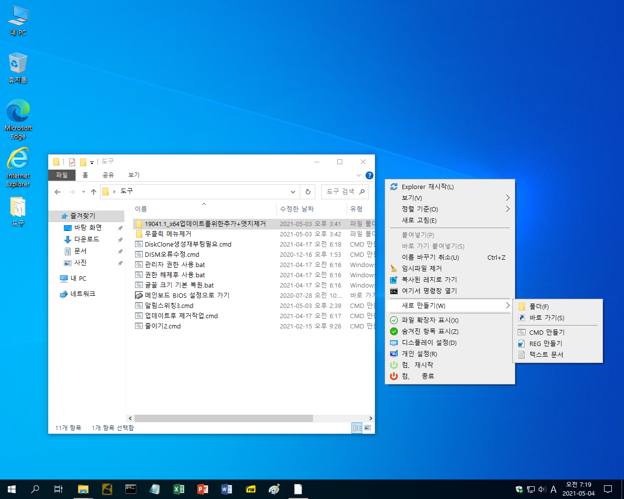
Task: Expand the ribbon with chevron
Action: pyautogui.click(x=359, y=175)
